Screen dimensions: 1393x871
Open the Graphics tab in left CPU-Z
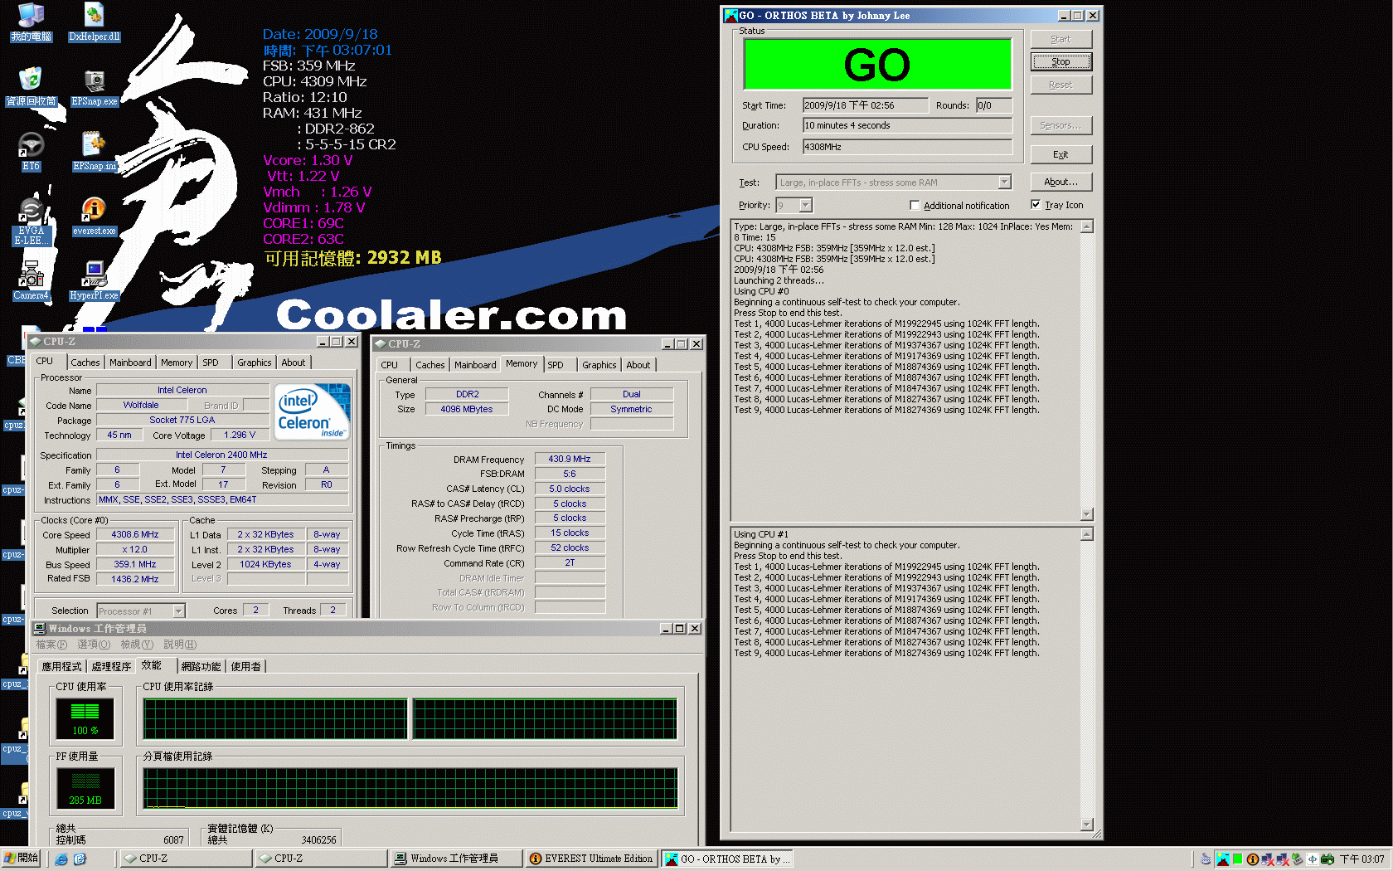tap(254, 363)
